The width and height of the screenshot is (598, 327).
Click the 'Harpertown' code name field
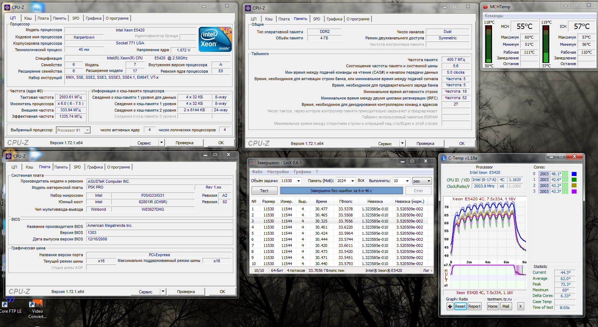84,37
